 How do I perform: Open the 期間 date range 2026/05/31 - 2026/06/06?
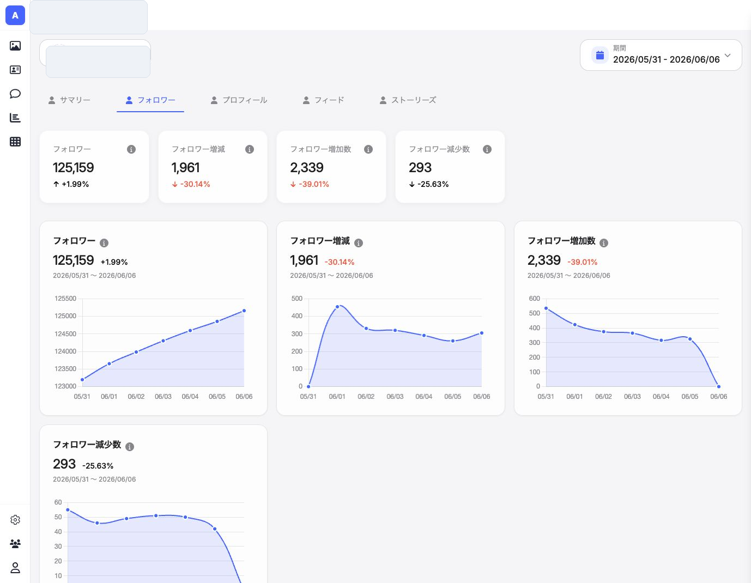coord(661,55)
